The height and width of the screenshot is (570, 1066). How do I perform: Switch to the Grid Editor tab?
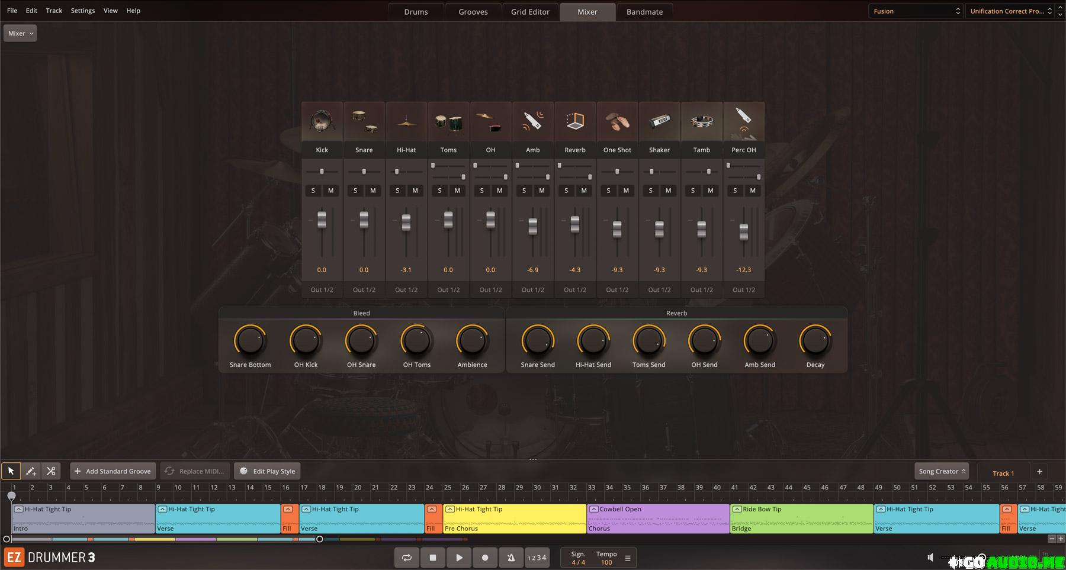pos(530,12)
